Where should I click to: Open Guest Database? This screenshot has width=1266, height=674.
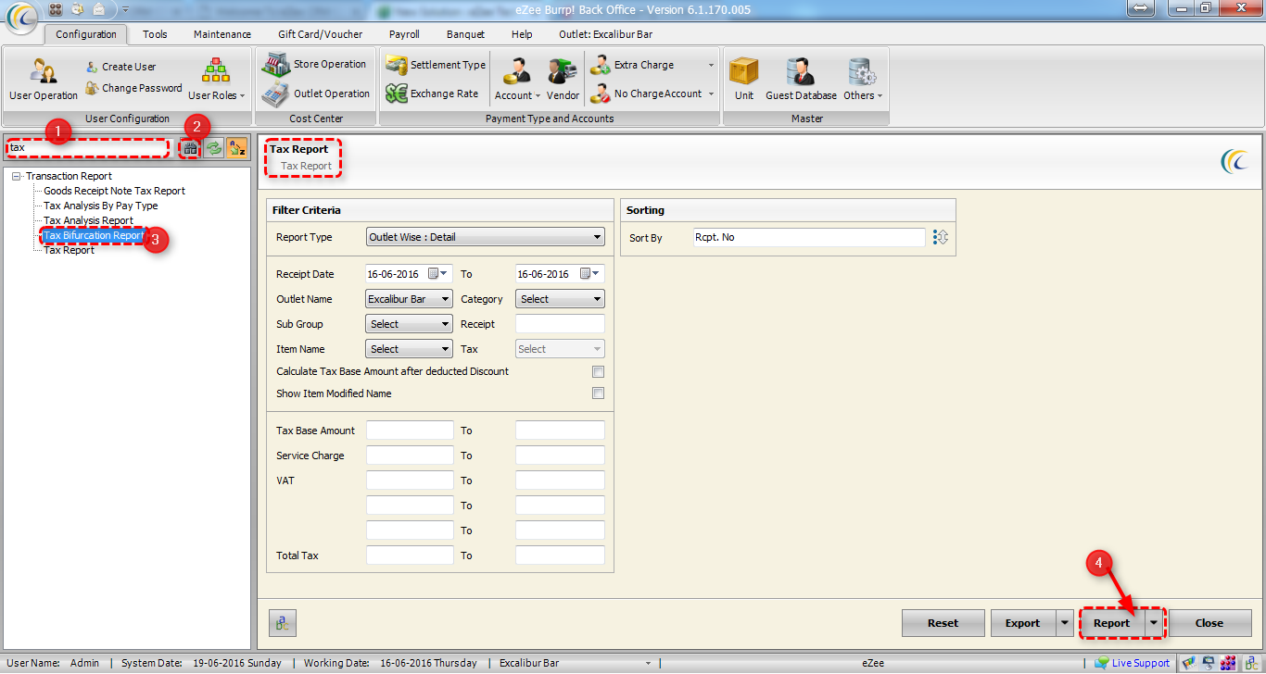[x=801, y=80]
